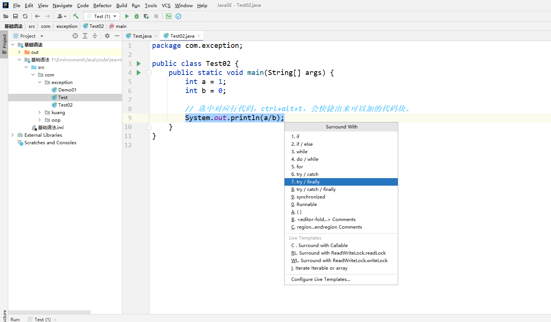
Task: Click the Test (1) run tab at bottom
Action: (x=42, y=319)
